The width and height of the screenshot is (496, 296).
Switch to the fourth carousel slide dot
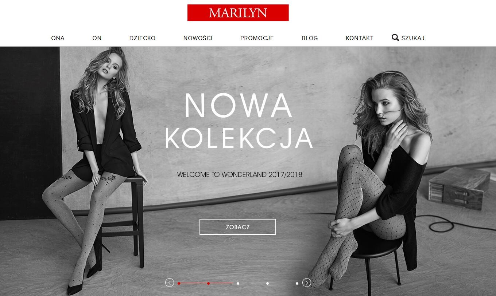click(x=267, y=283)
